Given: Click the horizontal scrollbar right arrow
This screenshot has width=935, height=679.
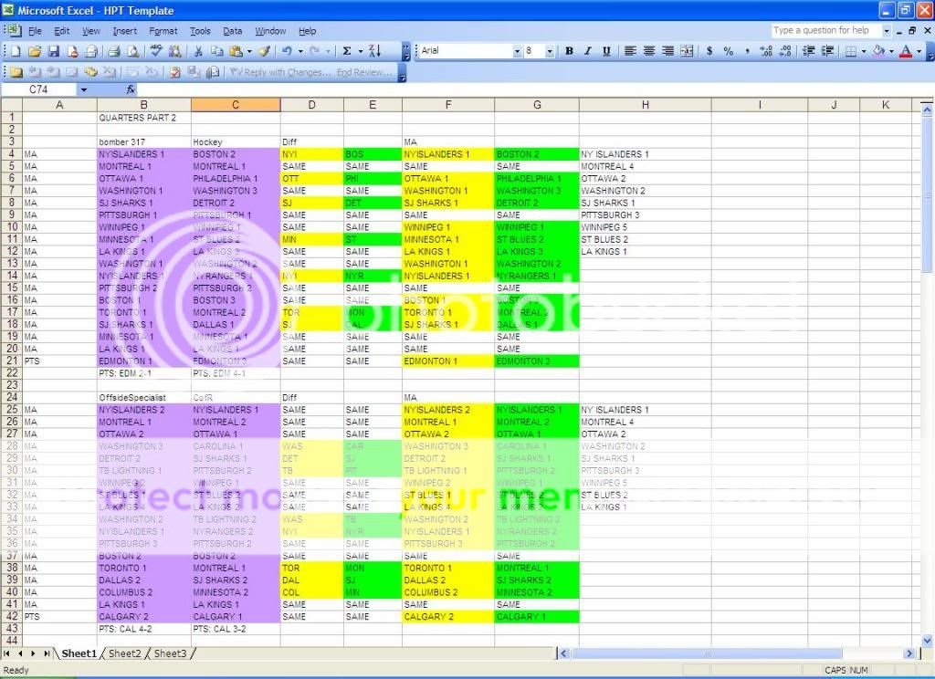Looking at the screenshot, I should coord(909,653).
